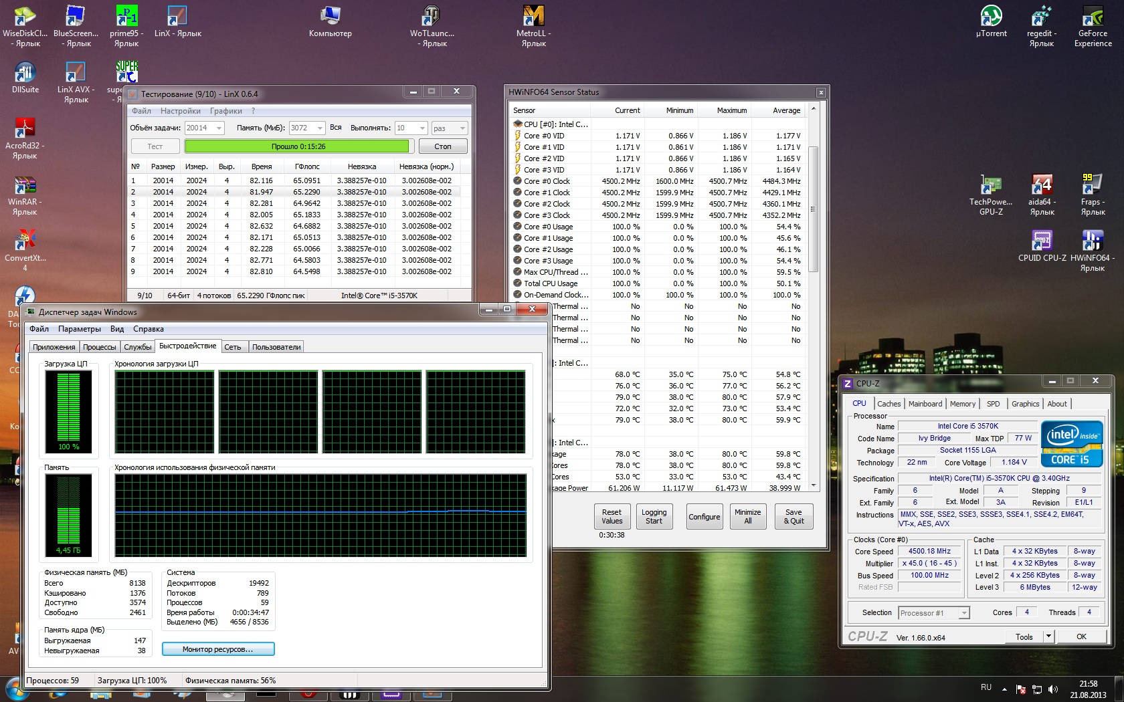The width and height of the screenshot is (1124, 702).
Task: Open the Настройки menu in LinX
Action: (181, 111)
